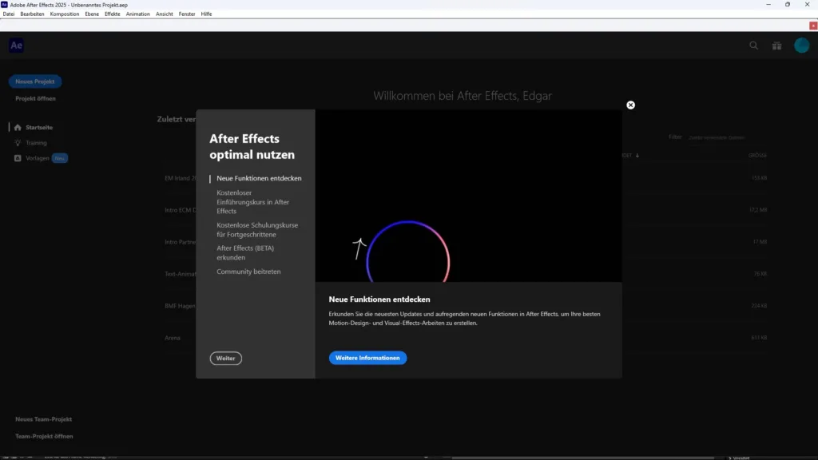Open the Datei menu

(x=9, y=14)
